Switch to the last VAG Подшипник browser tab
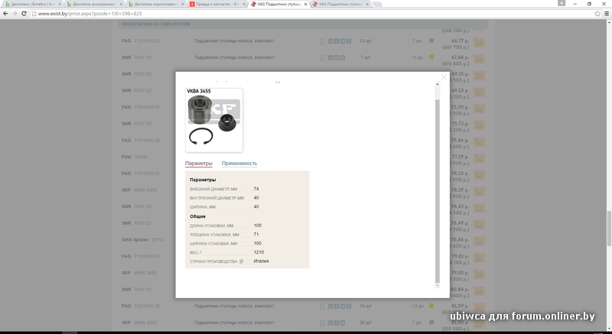This screenshot has height=334, width=612. click(x=340, y=5)
